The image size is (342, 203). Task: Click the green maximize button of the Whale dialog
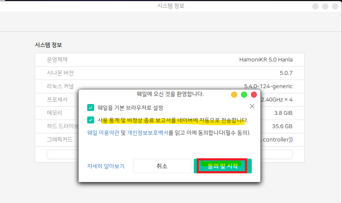tap(244, 95)
